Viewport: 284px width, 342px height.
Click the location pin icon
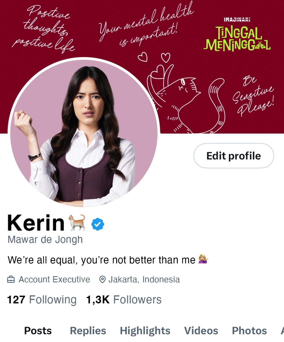(x=102, y=280)
